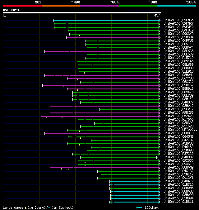199x210 pixels.
Task: Select UniRef100_Q42737 label
Action: coord(178,140)
